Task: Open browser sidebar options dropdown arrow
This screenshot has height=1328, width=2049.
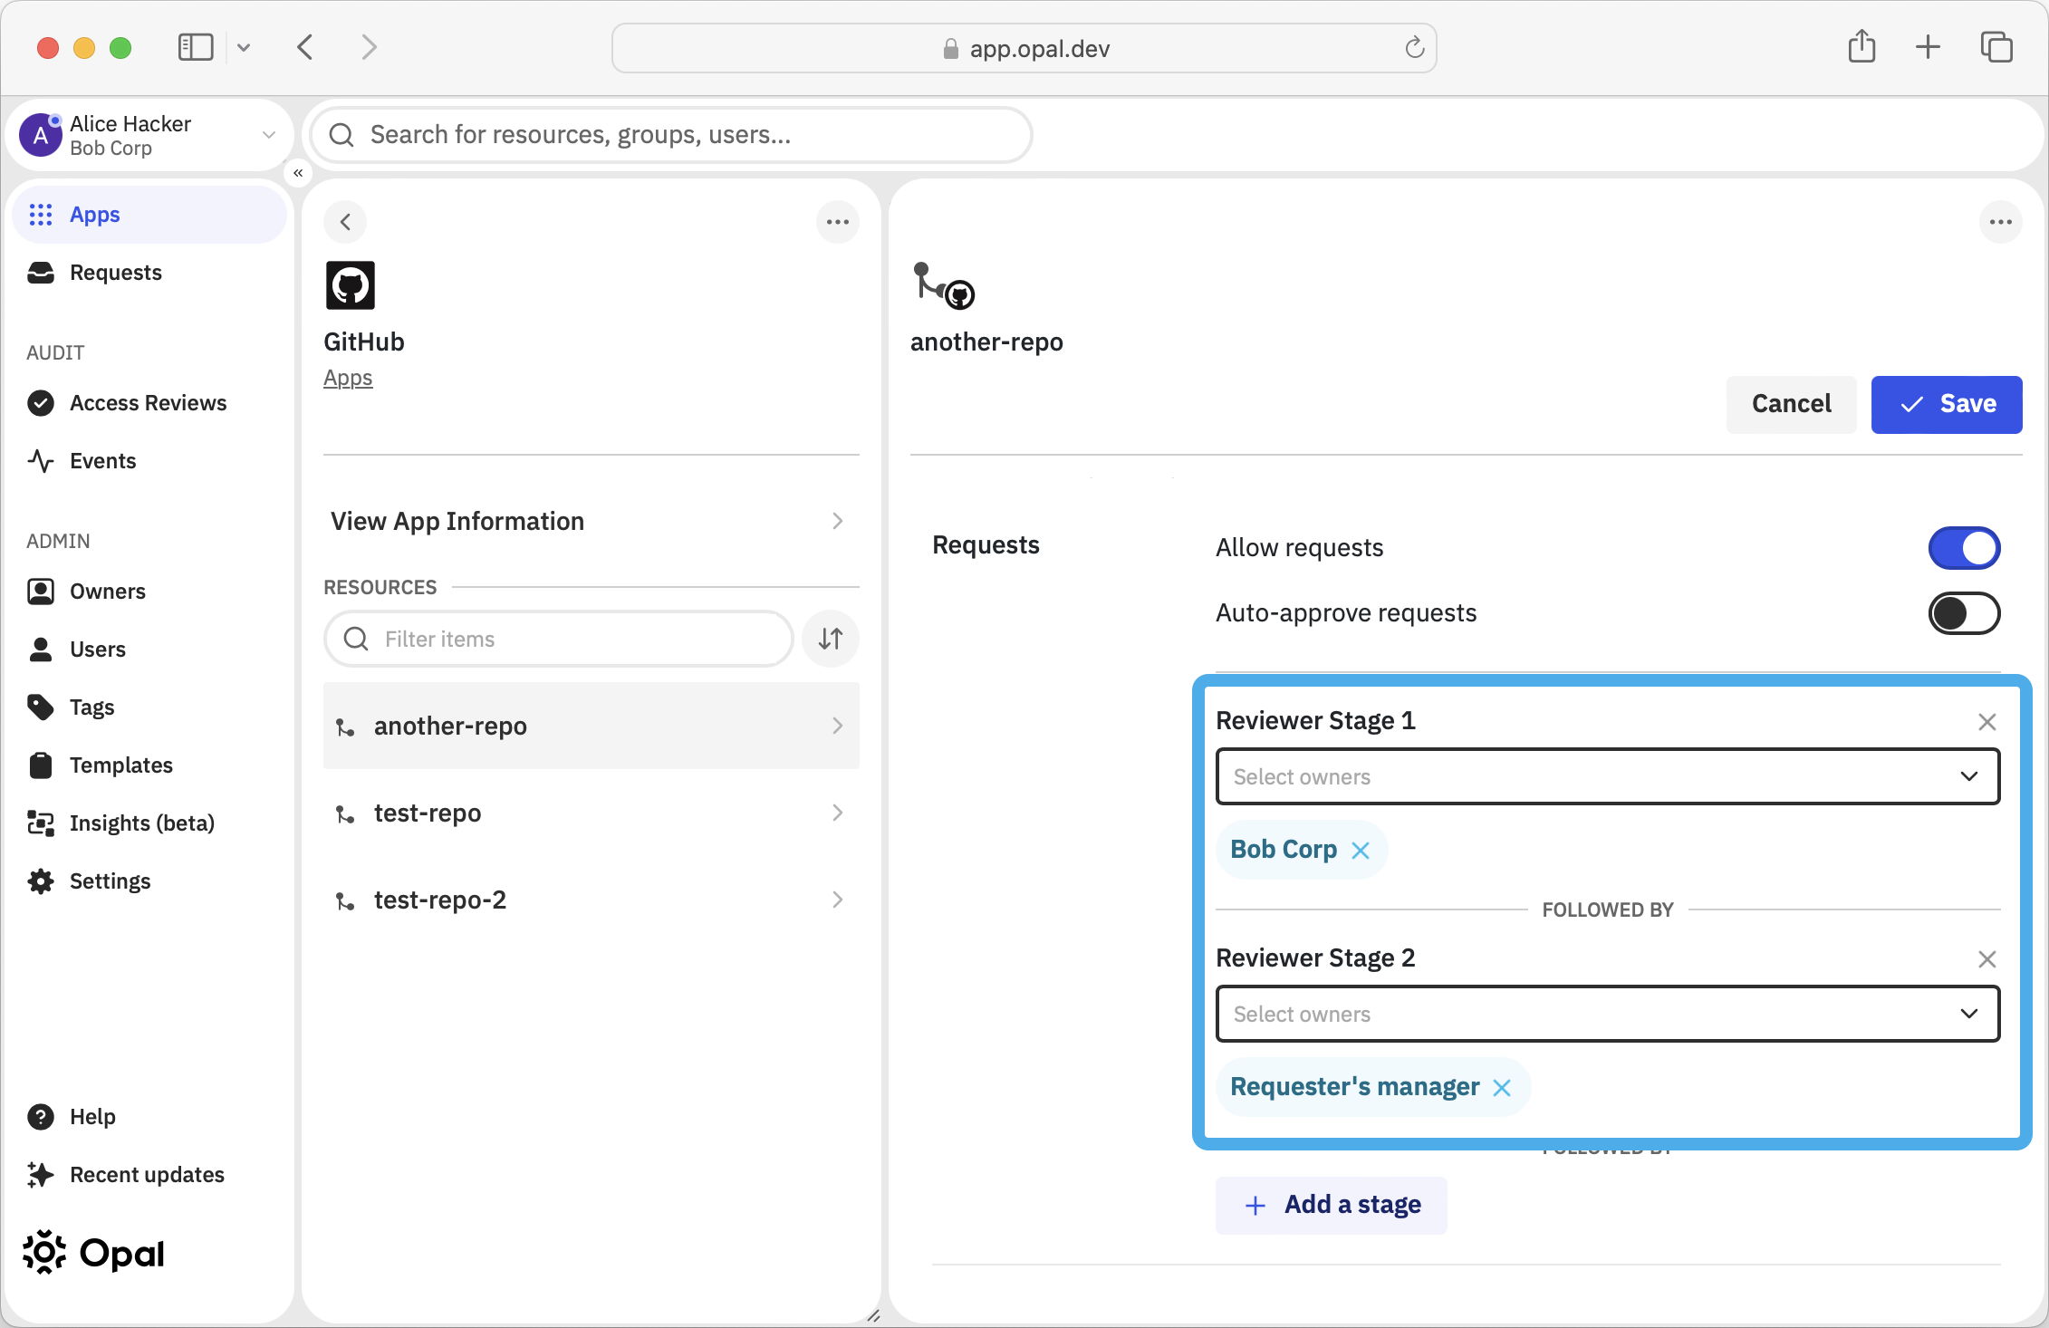Action: [x=243, y=47]
